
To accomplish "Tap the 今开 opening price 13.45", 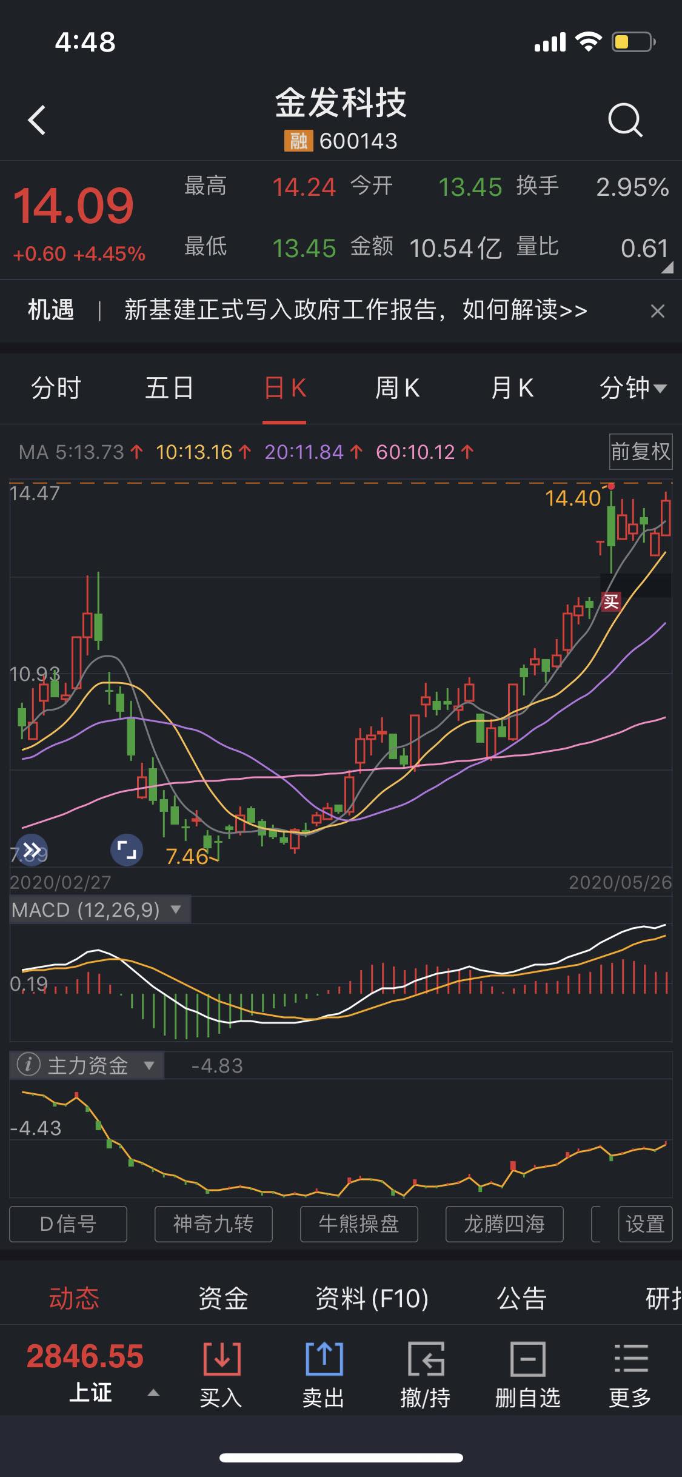I will (470, 187).
